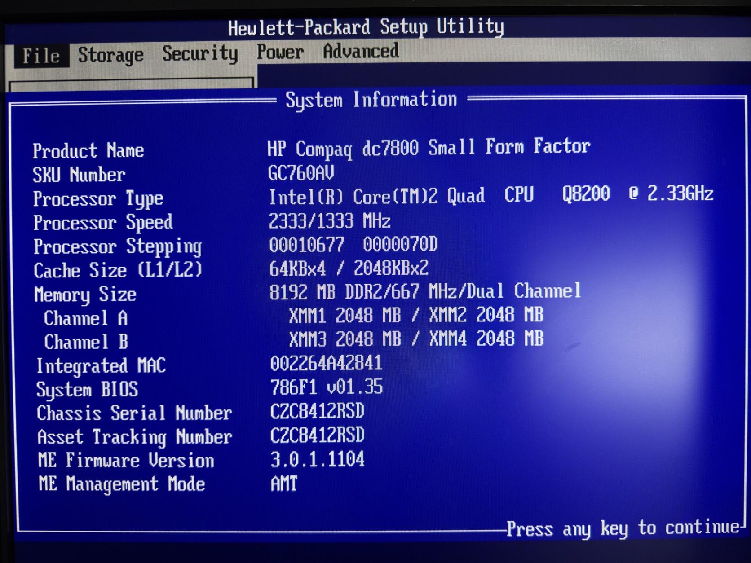Select the Channel A label

tap(86, 318)
